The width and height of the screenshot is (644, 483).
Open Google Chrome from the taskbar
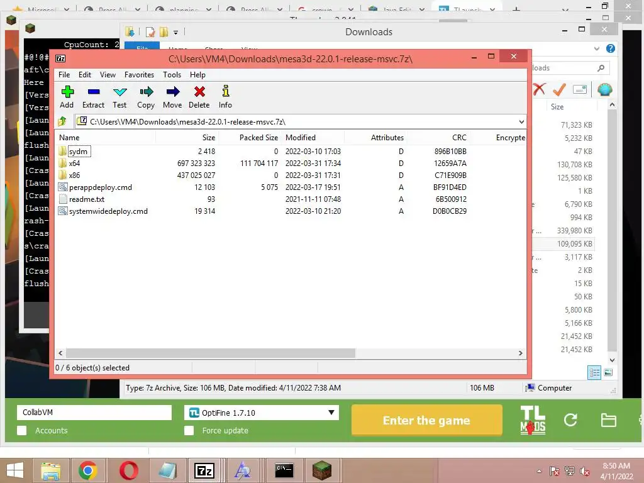click(87, 470)
